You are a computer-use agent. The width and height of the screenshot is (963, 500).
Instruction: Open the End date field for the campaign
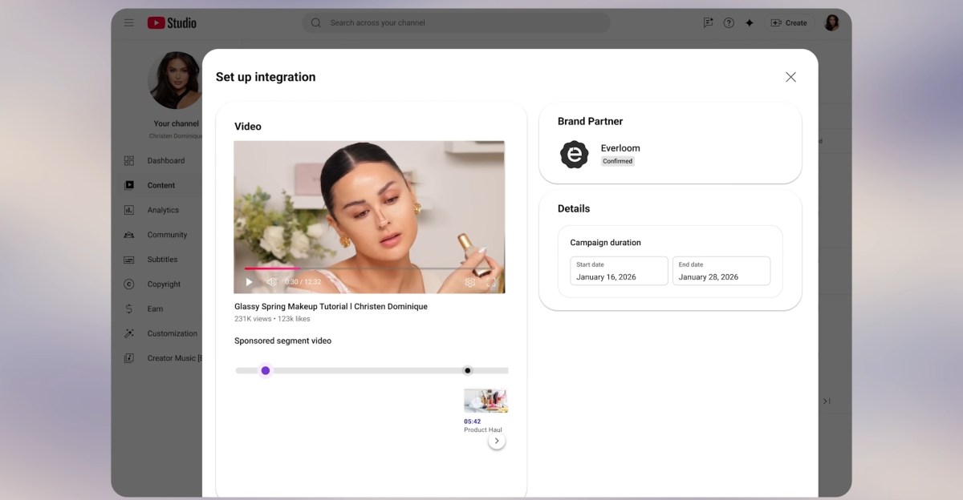point(721,271)
